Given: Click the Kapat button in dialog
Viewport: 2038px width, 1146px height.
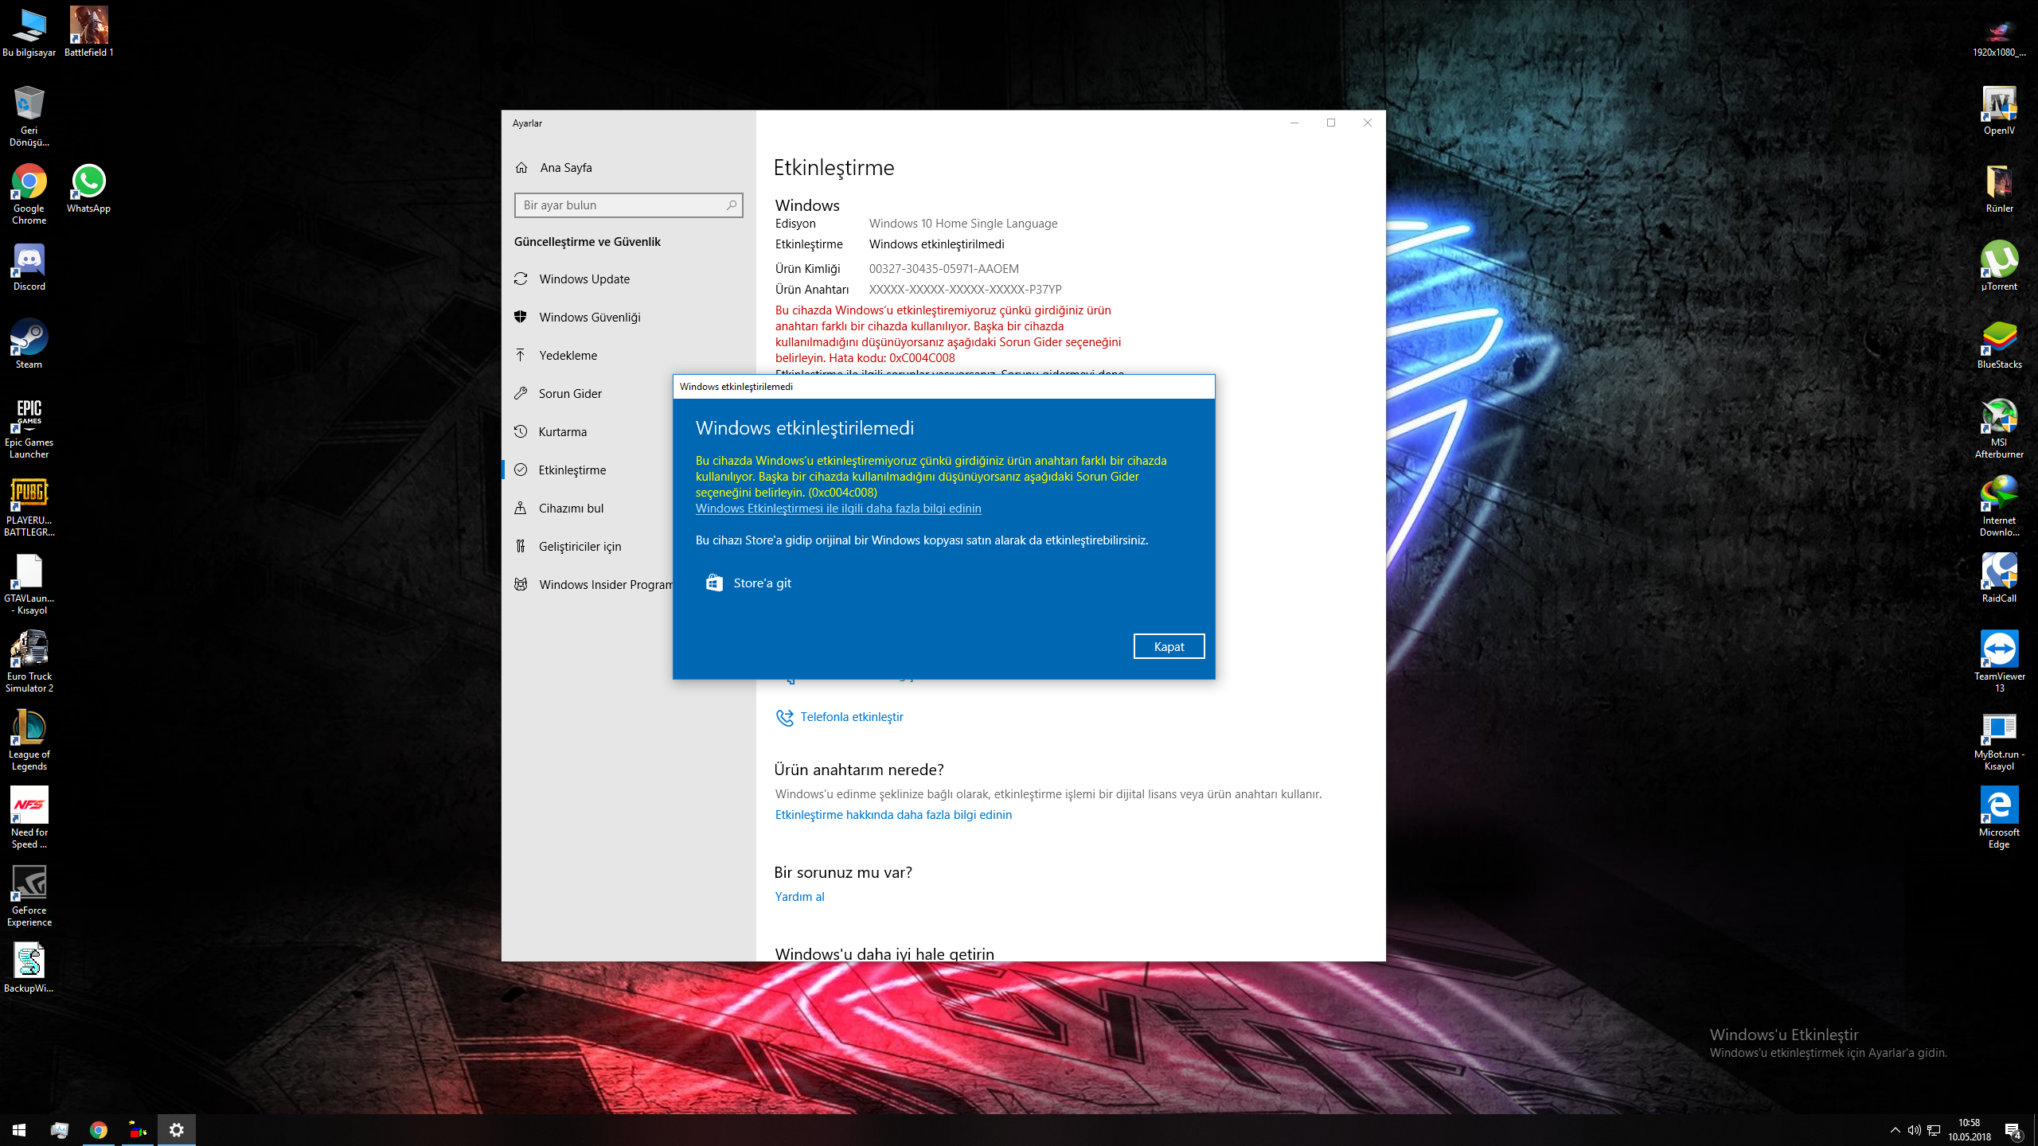Looking at the screenshot, I should (1168, 646).
